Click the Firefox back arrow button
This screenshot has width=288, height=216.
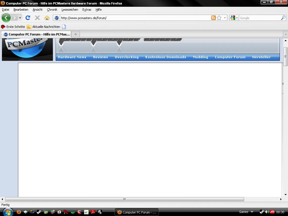coord(6,18)
